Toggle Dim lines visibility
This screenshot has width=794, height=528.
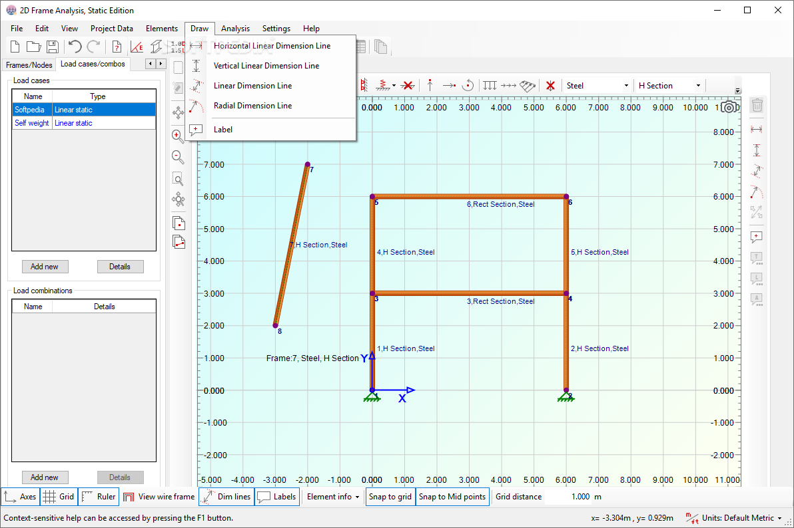226,497
